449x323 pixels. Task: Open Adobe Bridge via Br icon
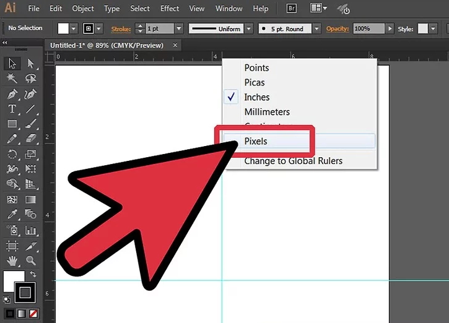click(x=292, y=9)
